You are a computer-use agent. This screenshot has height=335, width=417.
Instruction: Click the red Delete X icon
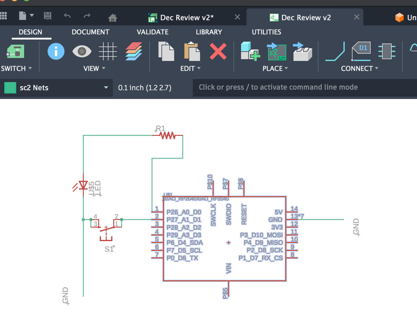click(218, 51)
